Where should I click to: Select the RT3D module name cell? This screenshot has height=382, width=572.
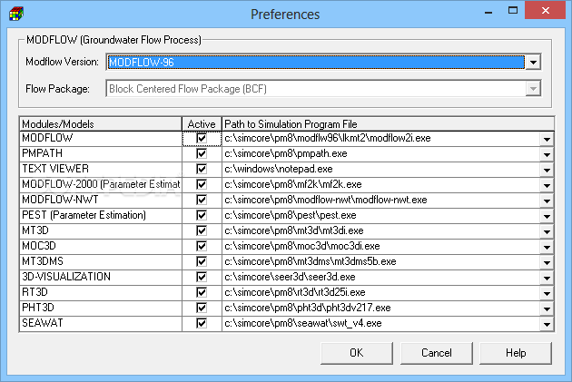[x=101, y=292]
